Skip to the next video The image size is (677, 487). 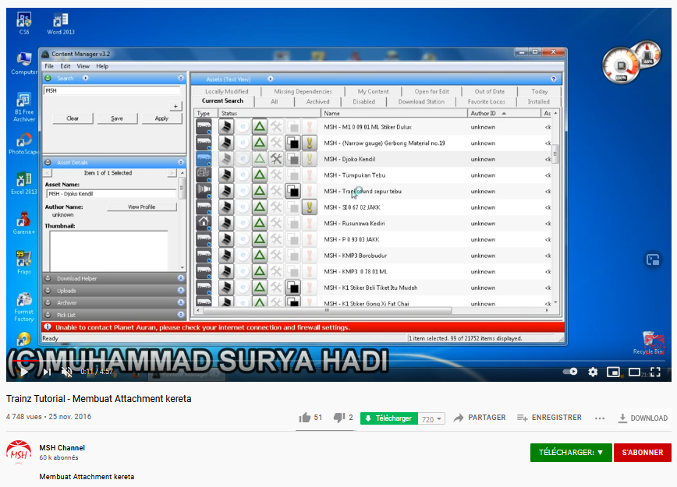(47, 372)
